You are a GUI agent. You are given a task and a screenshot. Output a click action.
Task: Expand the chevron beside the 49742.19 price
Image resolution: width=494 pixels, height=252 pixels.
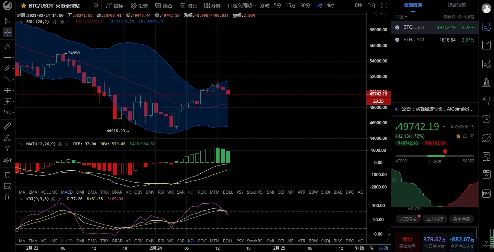pyautogui.click(x=444, y=126)
